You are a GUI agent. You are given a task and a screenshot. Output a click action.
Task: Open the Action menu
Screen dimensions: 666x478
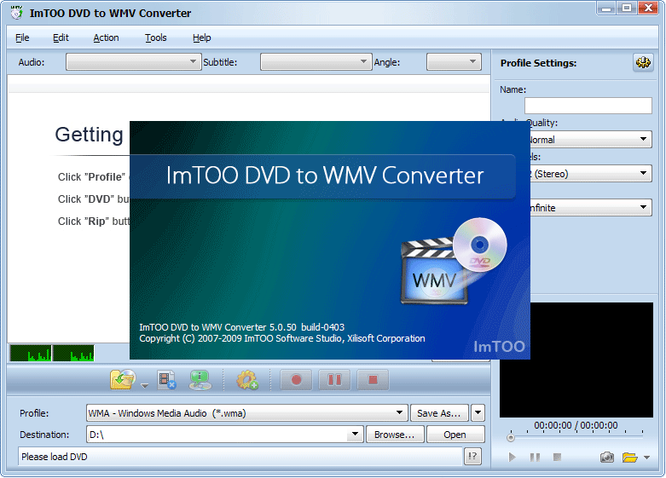tap(106, 37)
